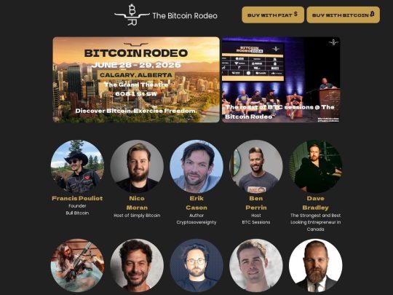Click Nico Moran's profile photo
Image resolution: width=393 pixels, height=295 pixels.
coord(137,166)
